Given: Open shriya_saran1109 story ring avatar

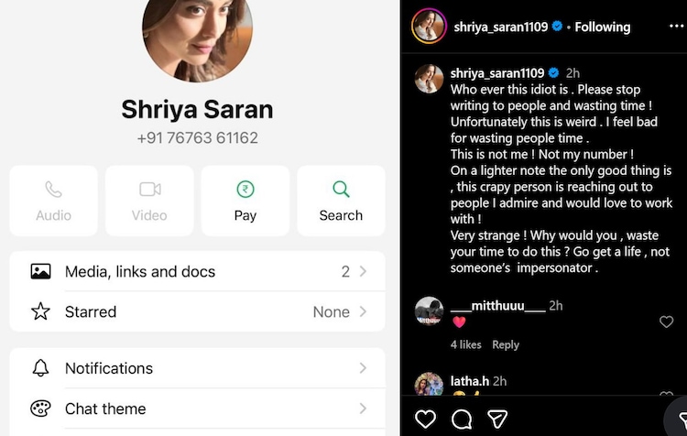Looking at the screenshot, I should (x=429, y=27).
